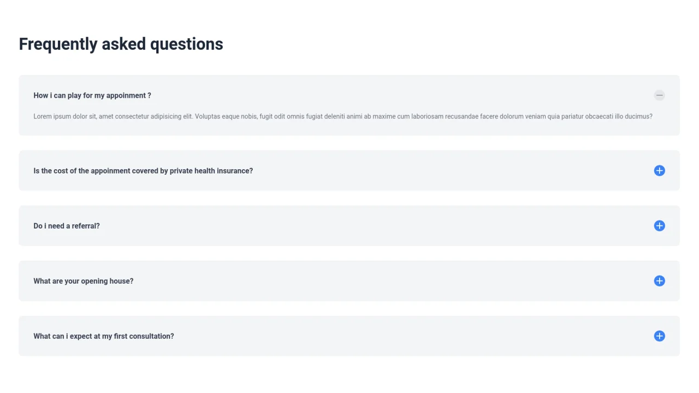The width and height of the screenshot is (699, 393).
Task: Click the 'Frequently asked questions' page title
Action: [x=121, y=44]
